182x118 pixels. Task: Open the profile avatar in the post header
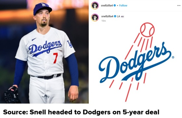(x=95, y=6)
